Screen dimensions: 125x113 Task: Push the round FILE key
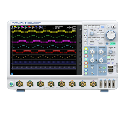coord(86,39)
